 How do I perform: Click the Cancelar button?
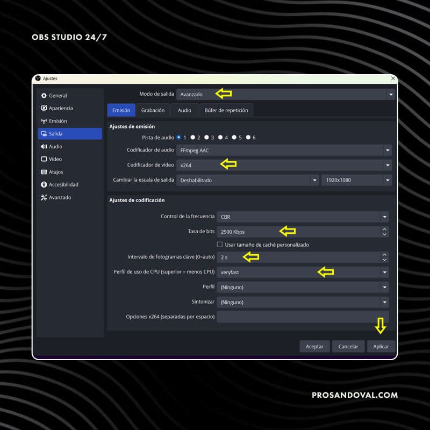tap(348, 346)
